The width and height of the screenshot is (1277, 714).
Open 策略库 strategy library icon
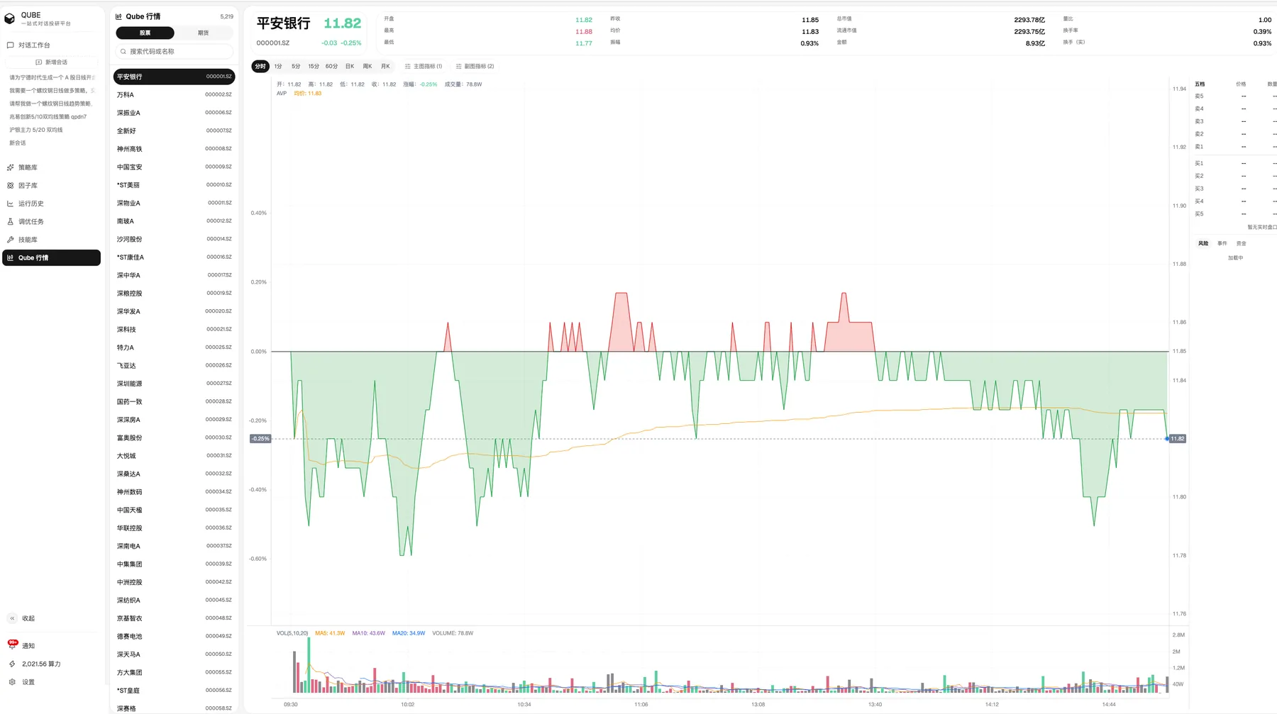[10, 167]
